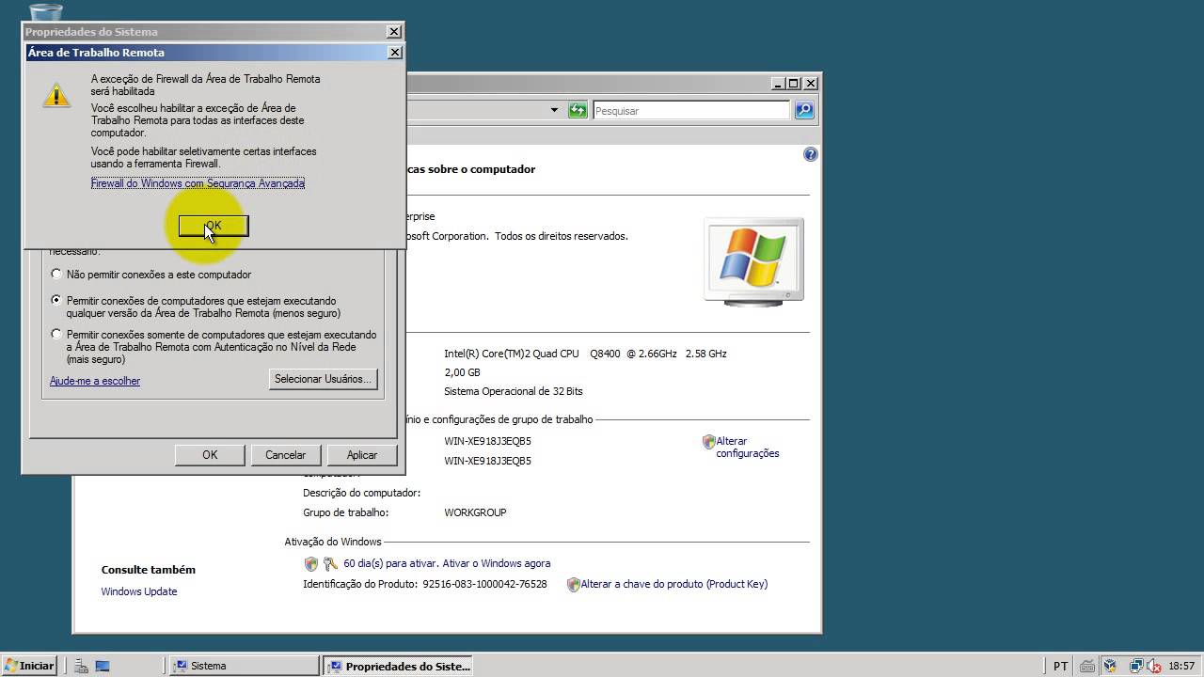Click the keys icon in Ativação do Windows

pyautogui.click(x=330, y=564)
